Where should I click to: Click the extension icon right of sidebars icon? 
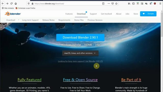(138, 4)
